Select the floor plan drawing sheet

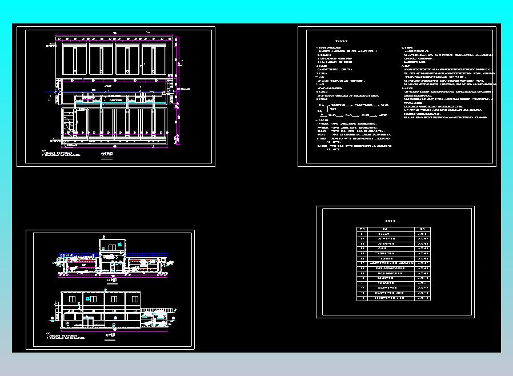116,97
